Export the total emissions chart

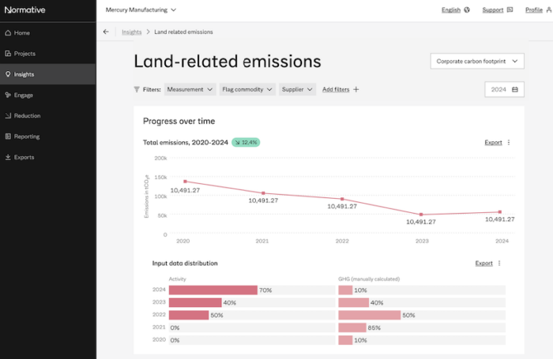click(x=493, y=143)
